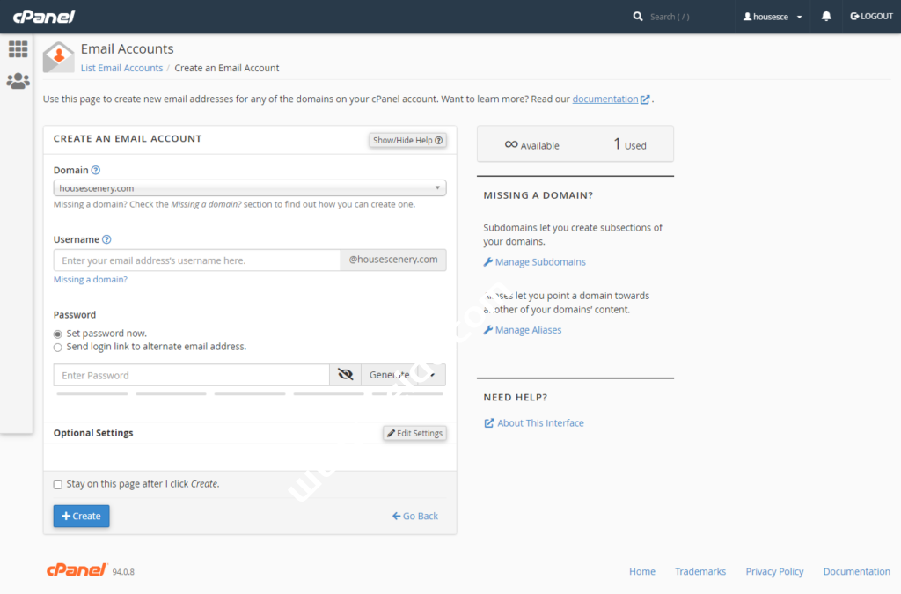Go to List Email Accounts breadcrumb
The width and height of the screenshot is (901, 594).
[x=121, y=68]
